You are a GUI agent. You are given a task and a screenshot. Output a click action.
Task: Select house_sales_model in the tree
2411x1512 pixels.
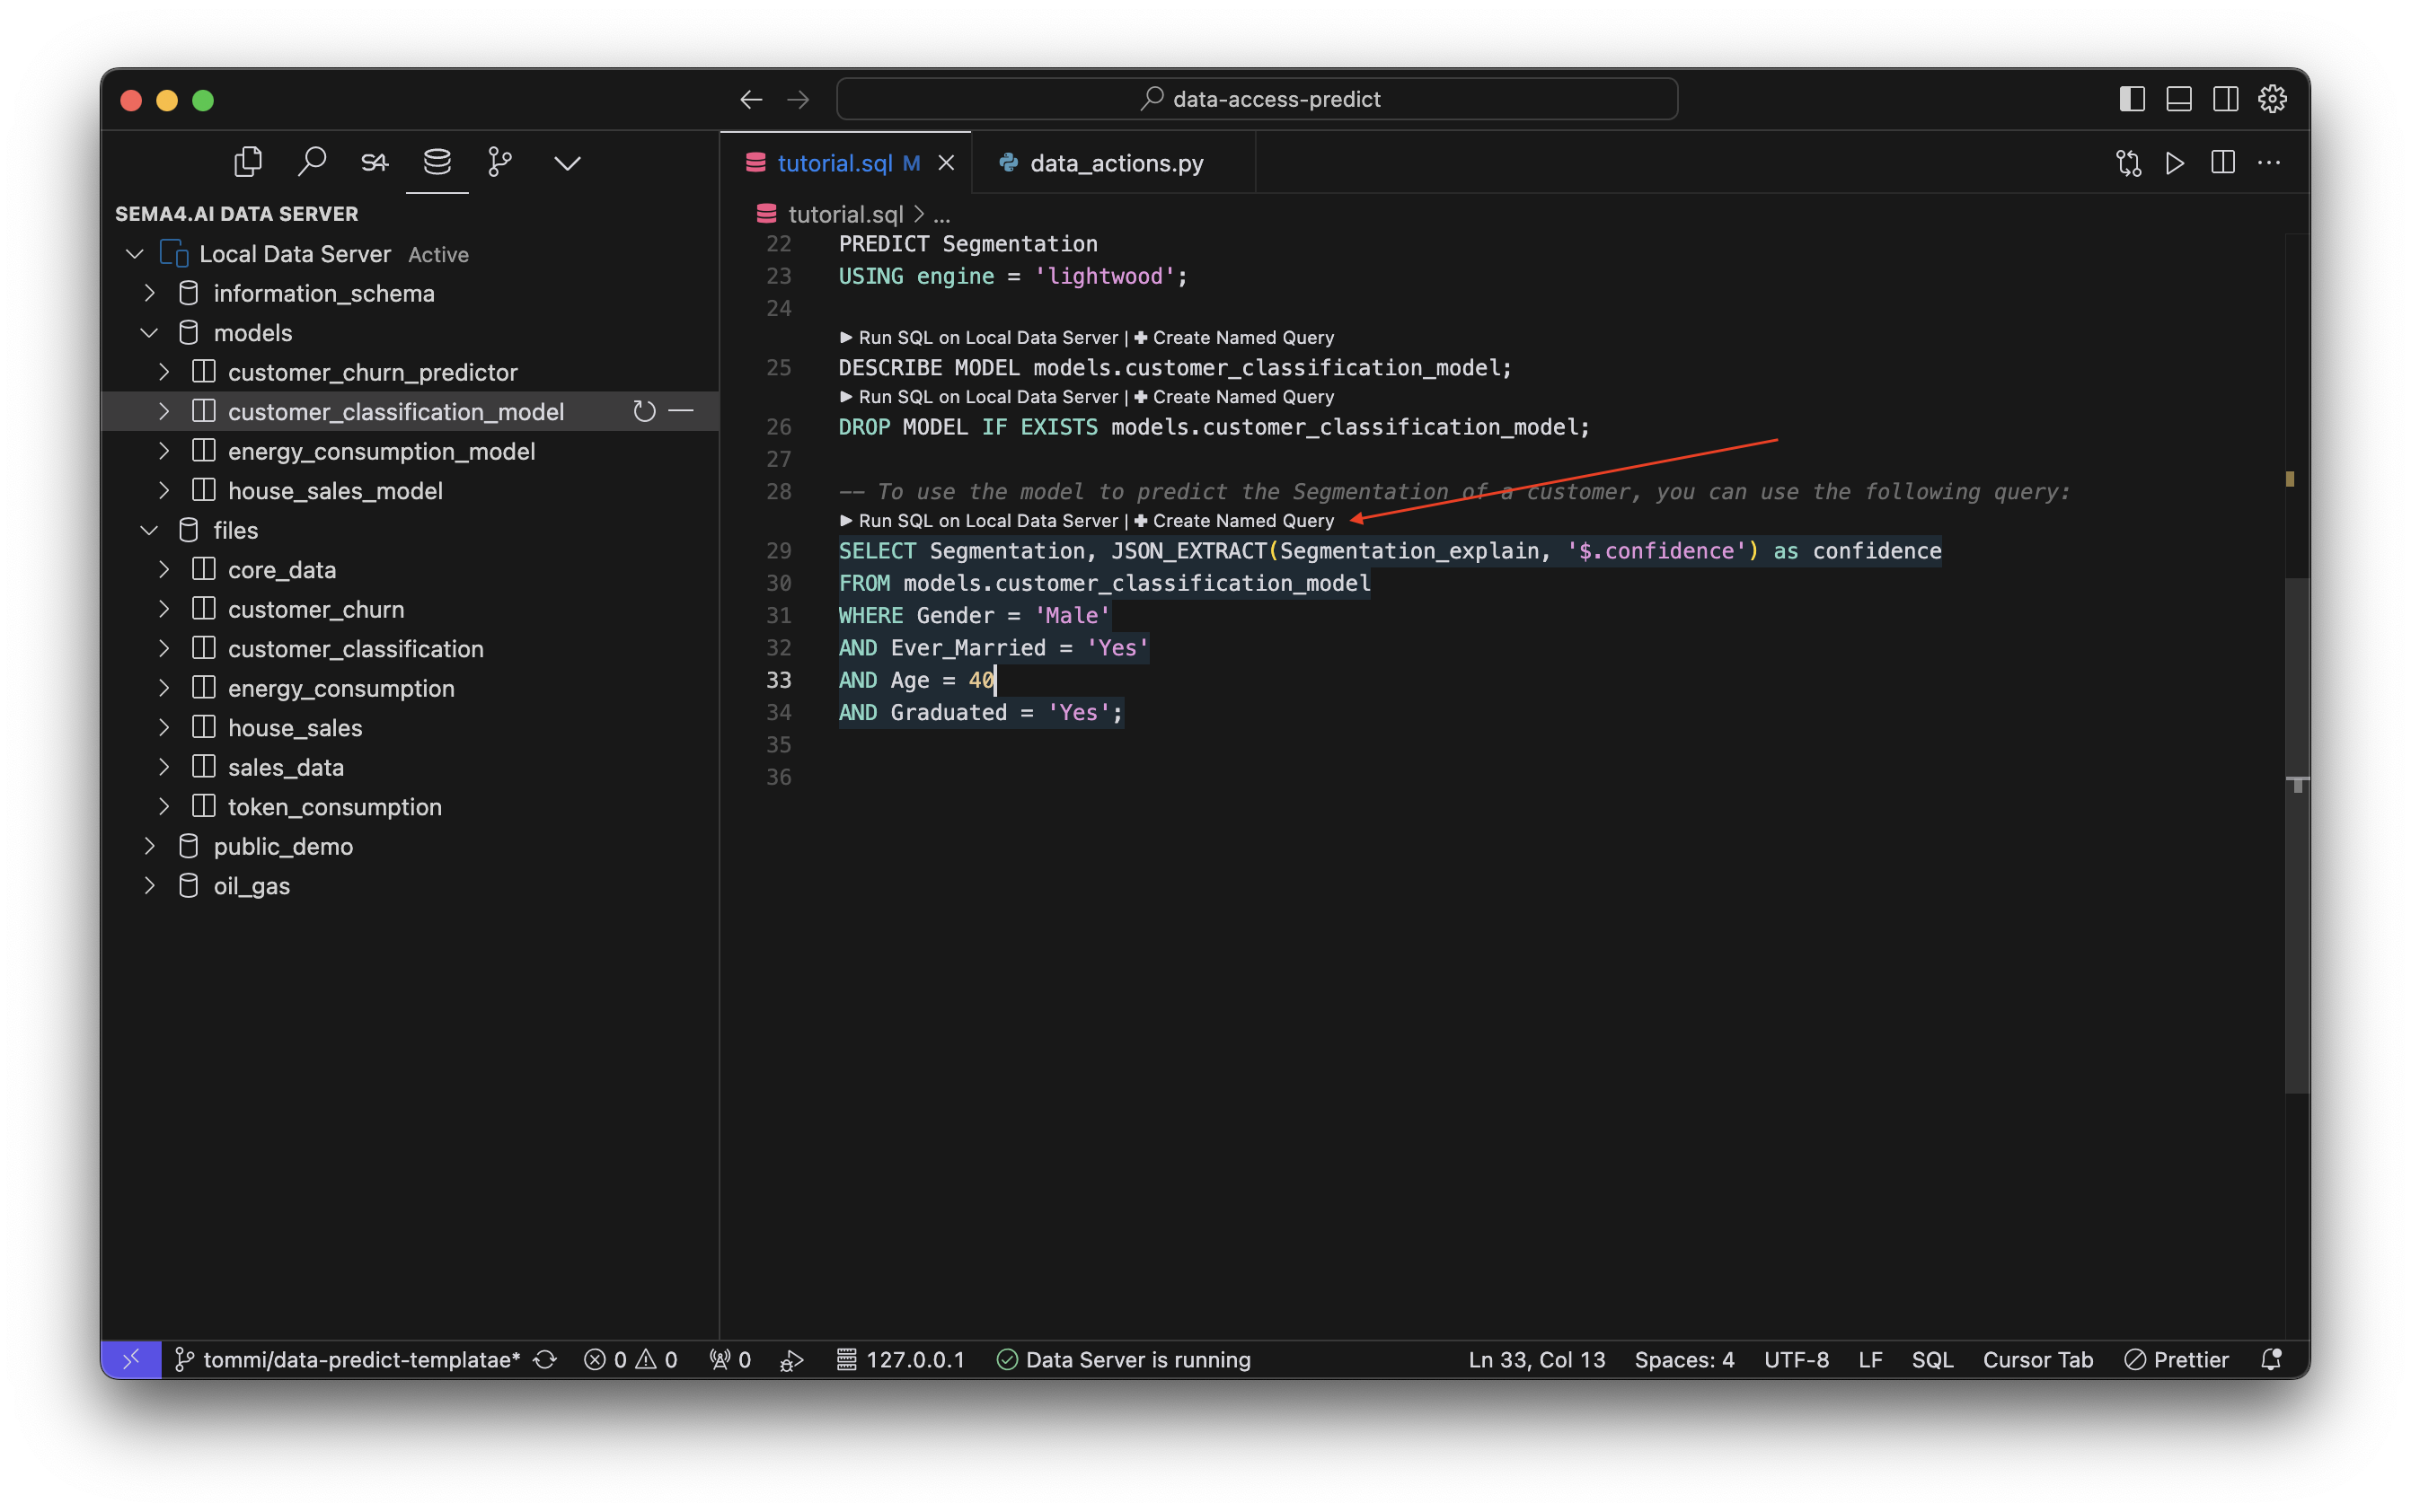335,491
